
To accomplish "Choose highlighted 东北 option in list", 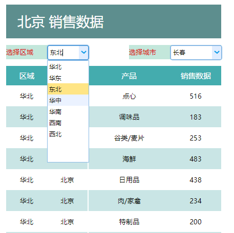I will [68, 89].
